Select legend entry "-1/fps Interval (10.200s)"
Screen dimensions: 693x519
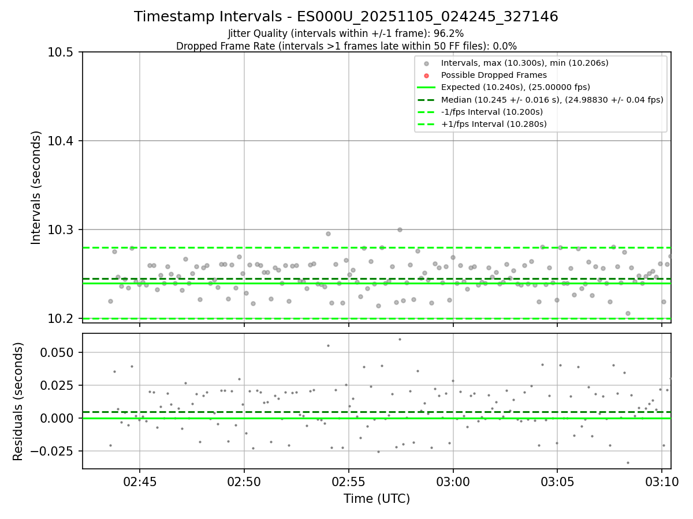point(491,112)
